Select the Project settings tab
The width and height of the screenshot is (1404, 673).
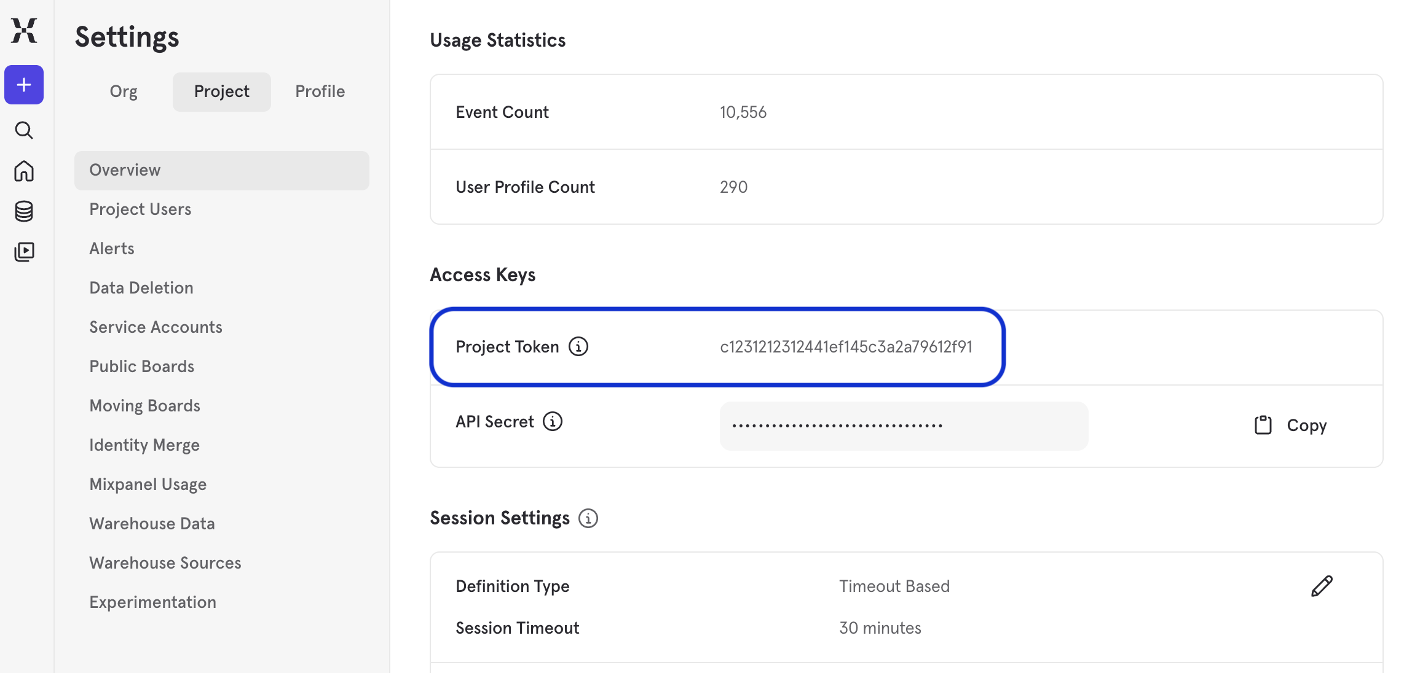click(221, 91)
